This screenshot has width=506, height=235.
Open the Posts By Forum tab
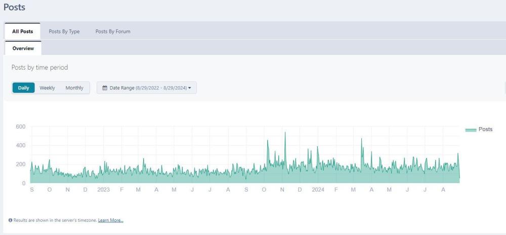[x=113, y=31]
